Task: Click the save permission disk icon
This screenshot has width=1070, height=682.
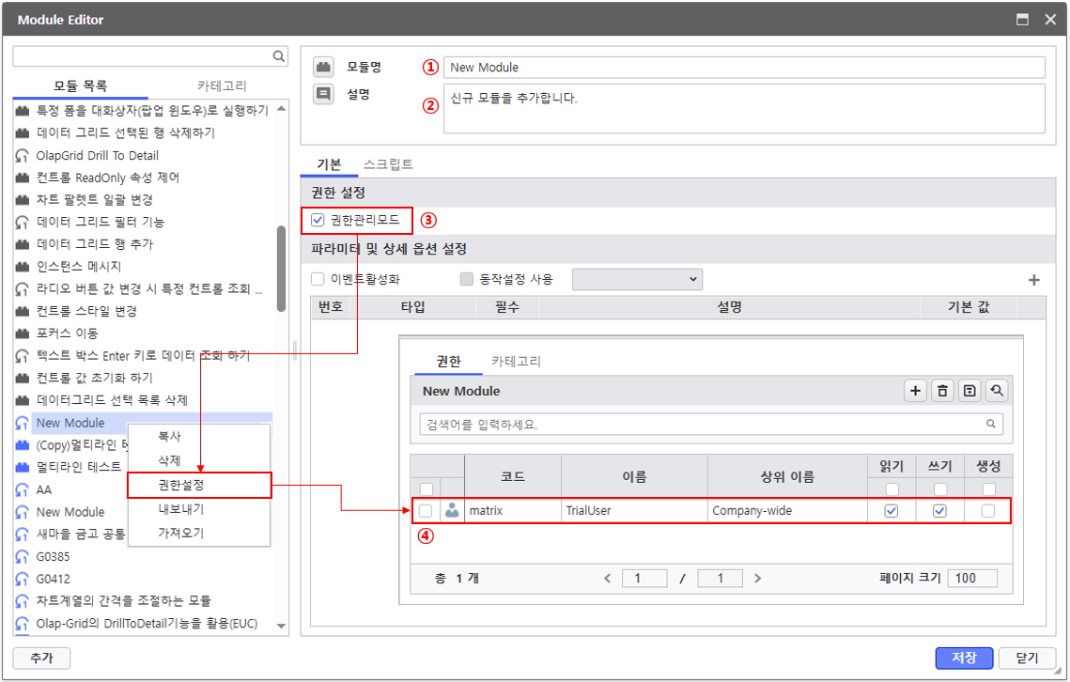Action: 969,391
